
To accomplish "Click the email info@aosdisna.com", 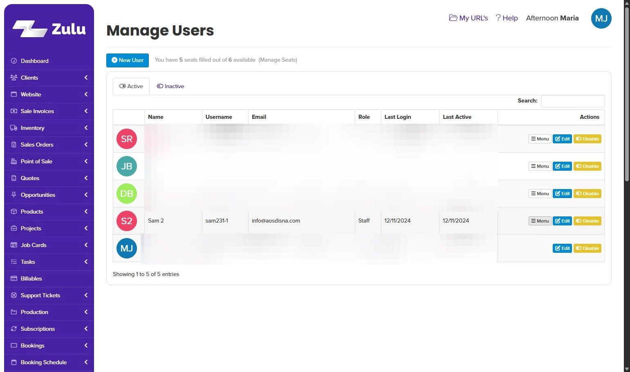I will [x=276, y=221].
